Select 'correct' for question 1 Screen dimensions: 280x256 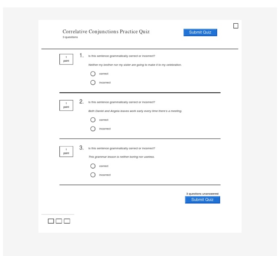[x=93, y=74]
